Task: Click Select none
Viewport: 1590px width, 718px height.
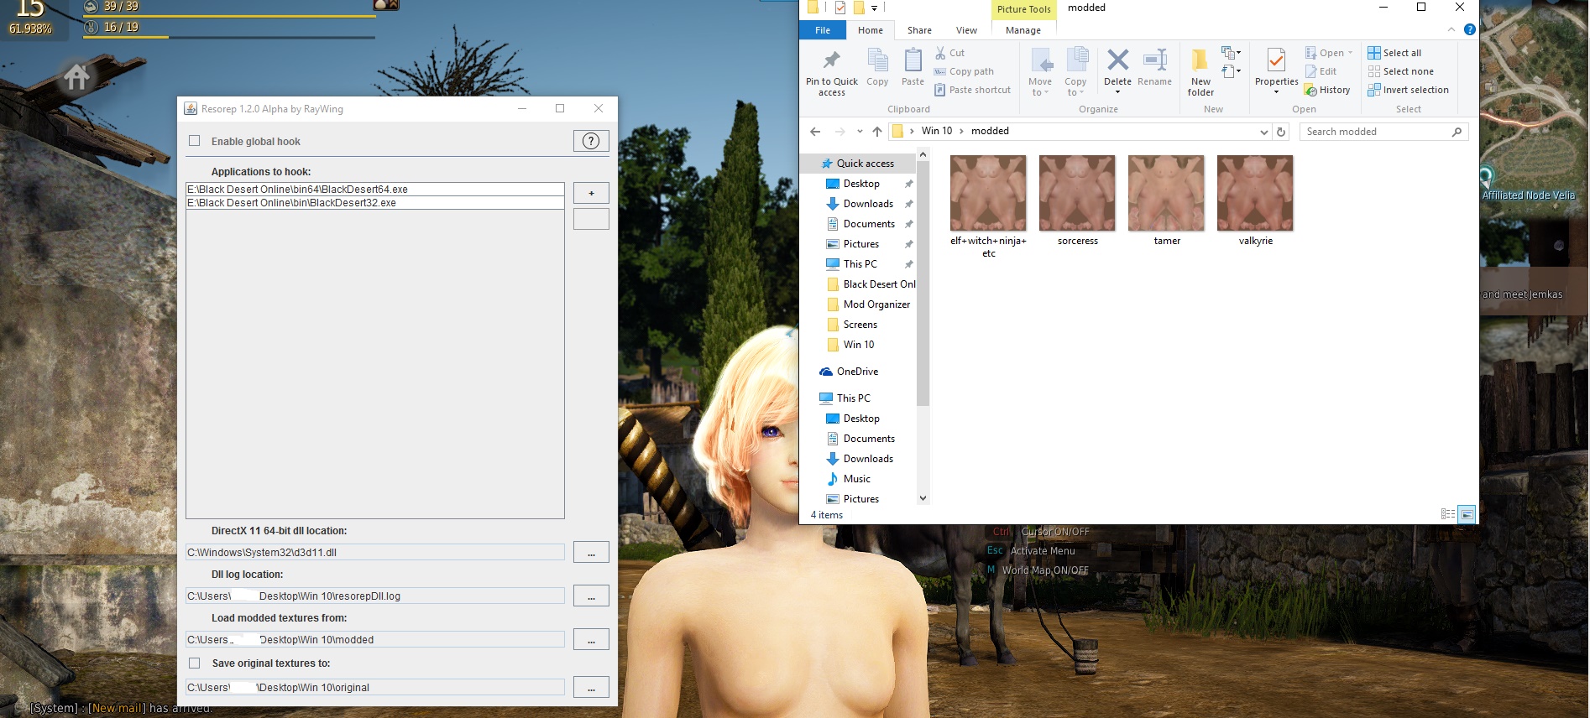Action: [x=1400, y=71]
